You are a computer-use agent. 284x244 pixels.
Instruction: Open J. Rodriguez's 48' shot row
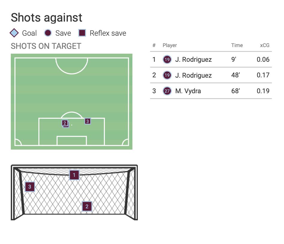(193, 75)
